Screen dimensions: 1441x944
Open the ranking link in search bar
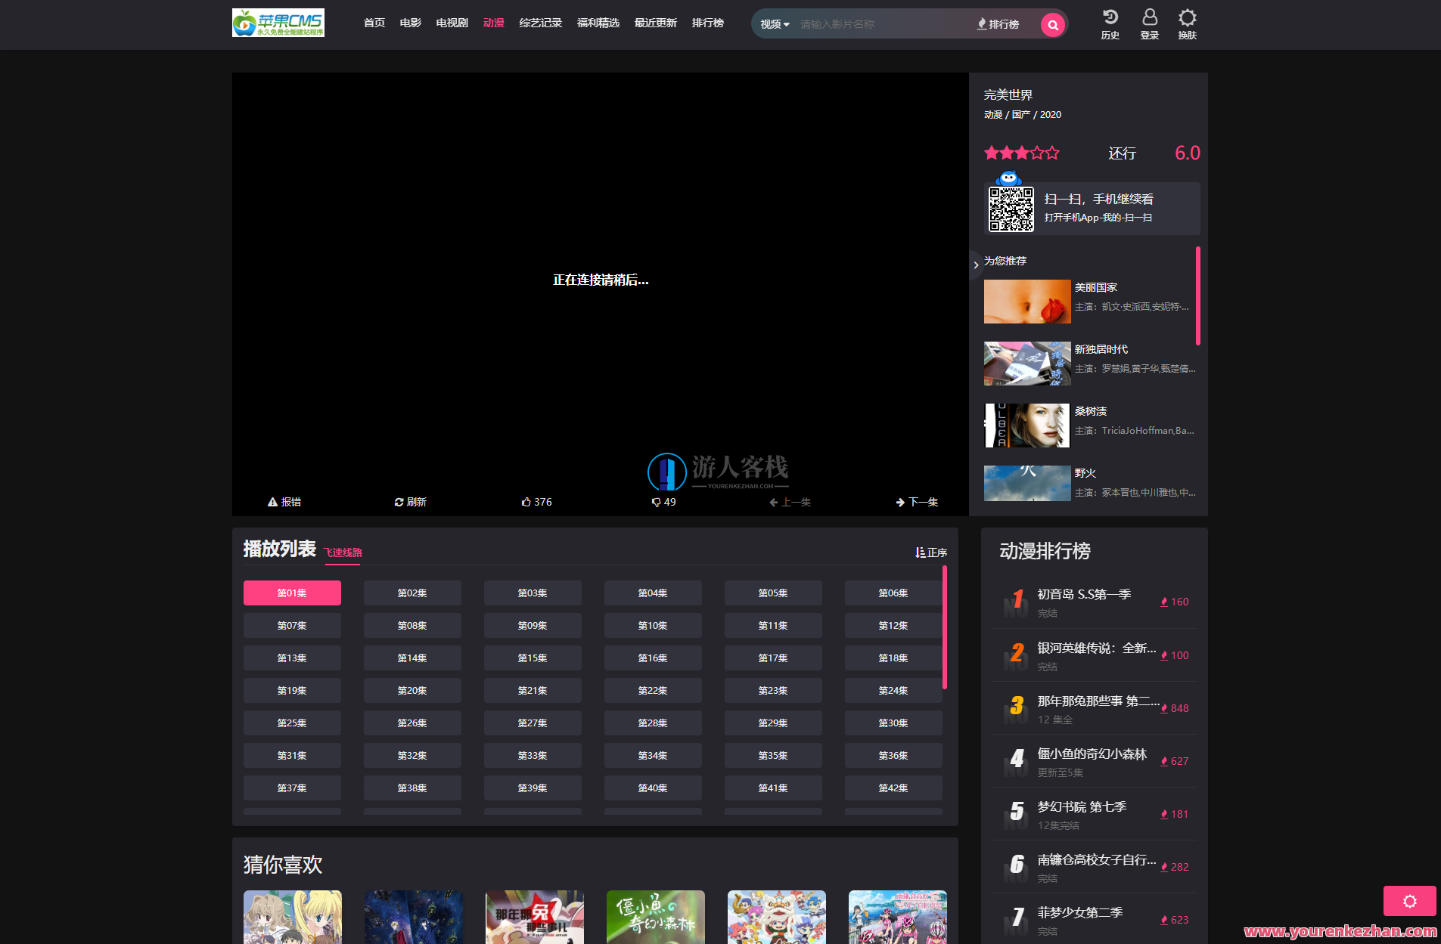pos(998,24)
